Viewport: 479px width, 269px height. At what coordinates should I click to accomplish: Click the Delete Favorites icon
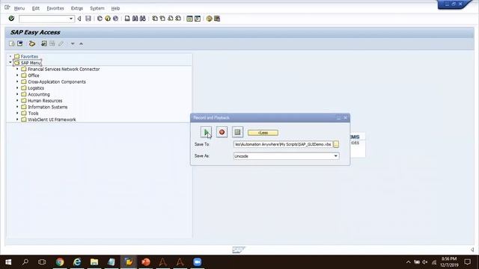[52, 43]
